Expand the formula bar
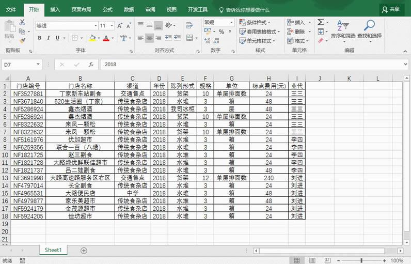The width and height of the screenshot is (411, 264). pos(405,64)
